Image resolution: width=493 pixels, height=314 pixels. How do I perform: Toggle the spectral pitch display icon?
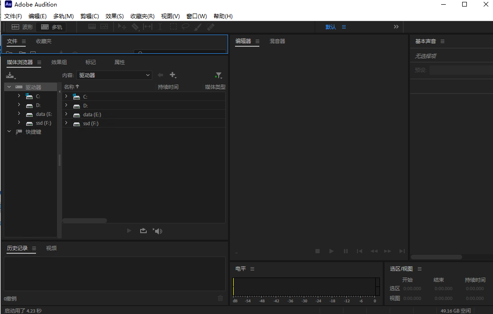coord(104,27)
